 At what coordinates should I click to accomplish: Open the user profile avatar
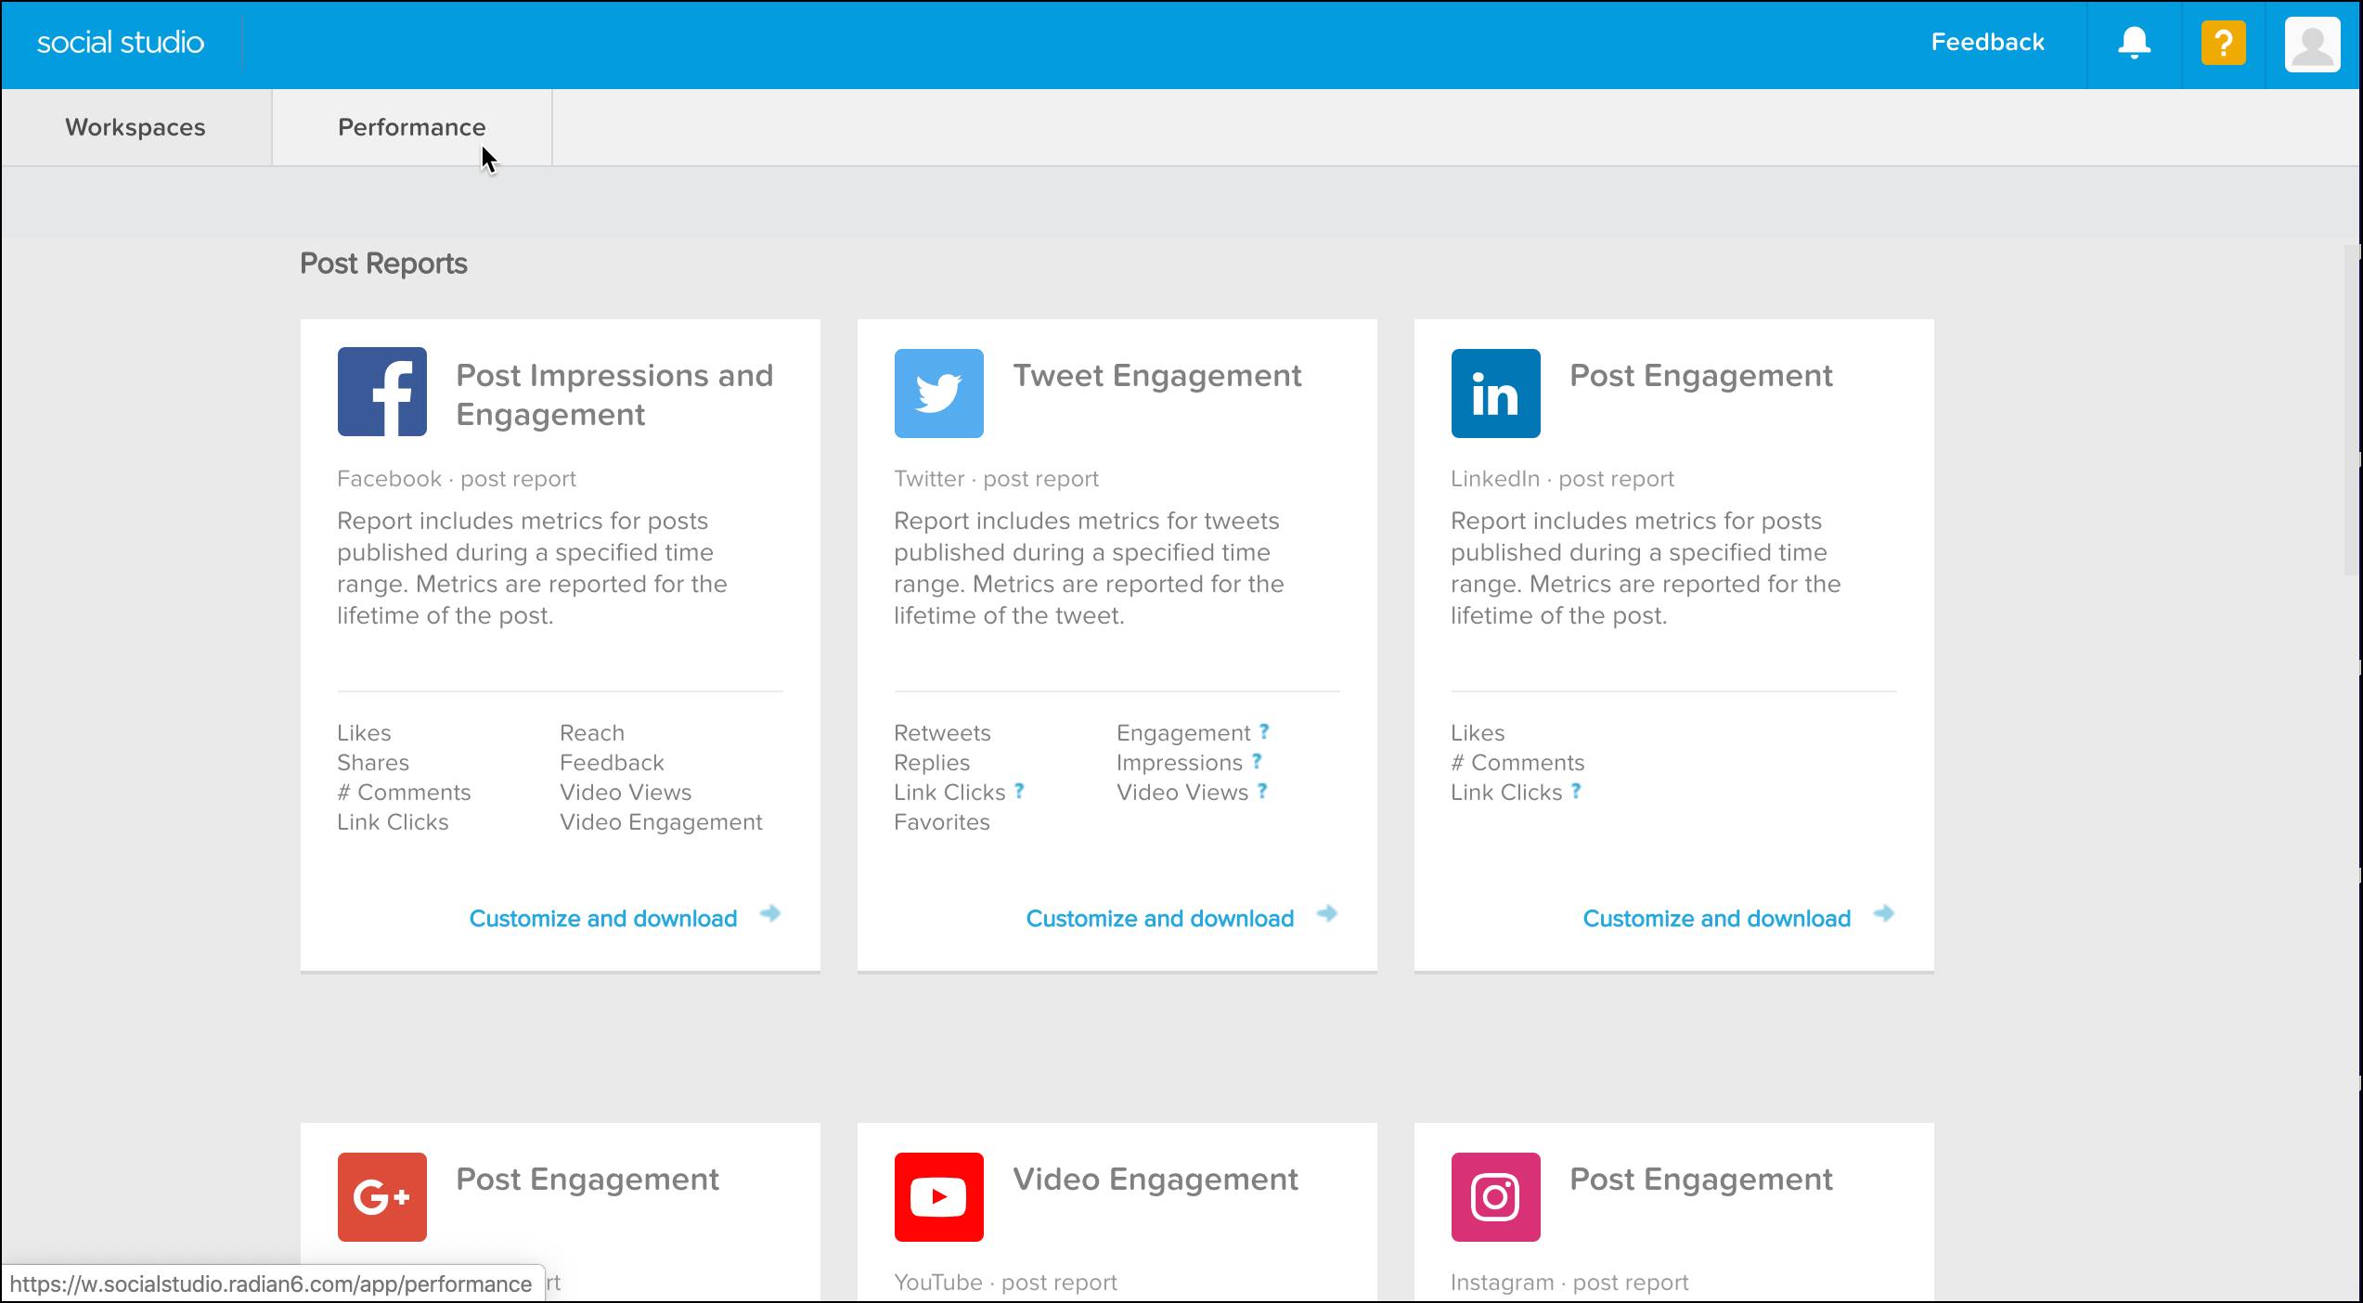(2312, 44)
